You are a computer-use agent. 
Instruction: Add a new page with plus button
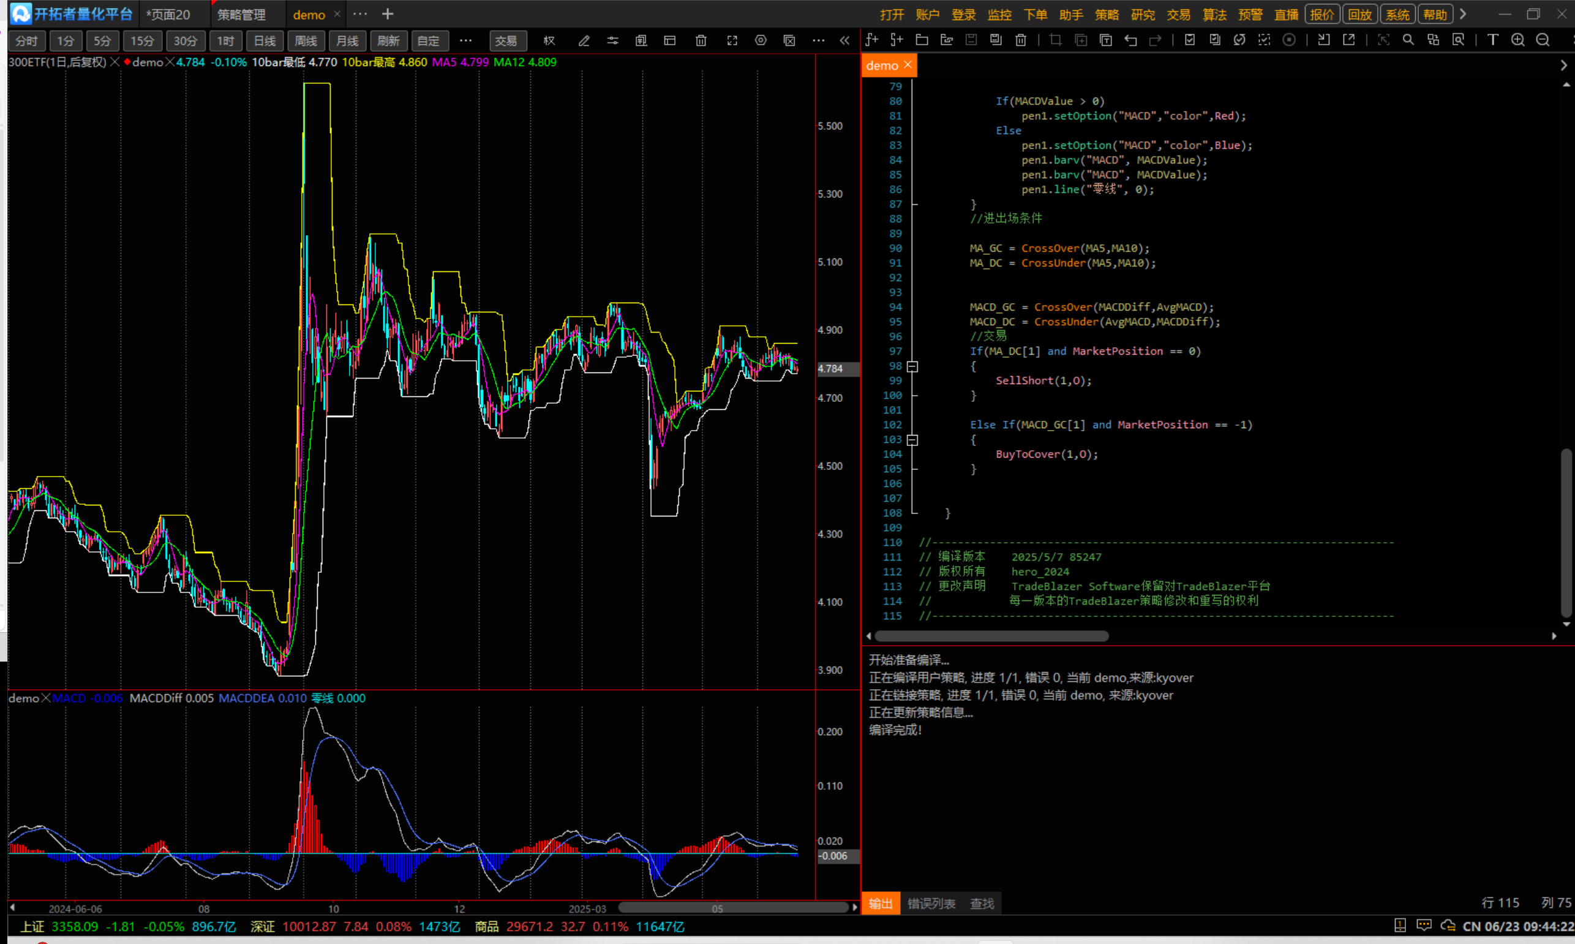[387, 14]
